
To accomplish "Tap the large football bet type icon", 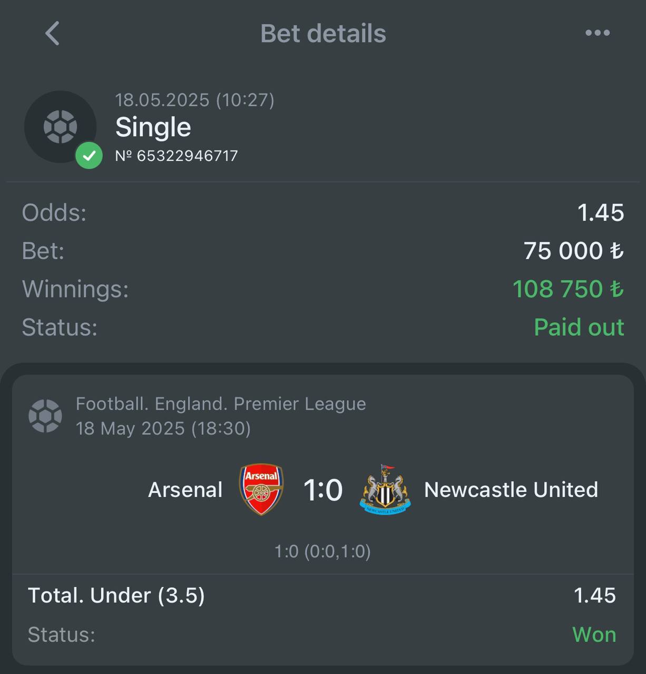I will tap(60, 126).
